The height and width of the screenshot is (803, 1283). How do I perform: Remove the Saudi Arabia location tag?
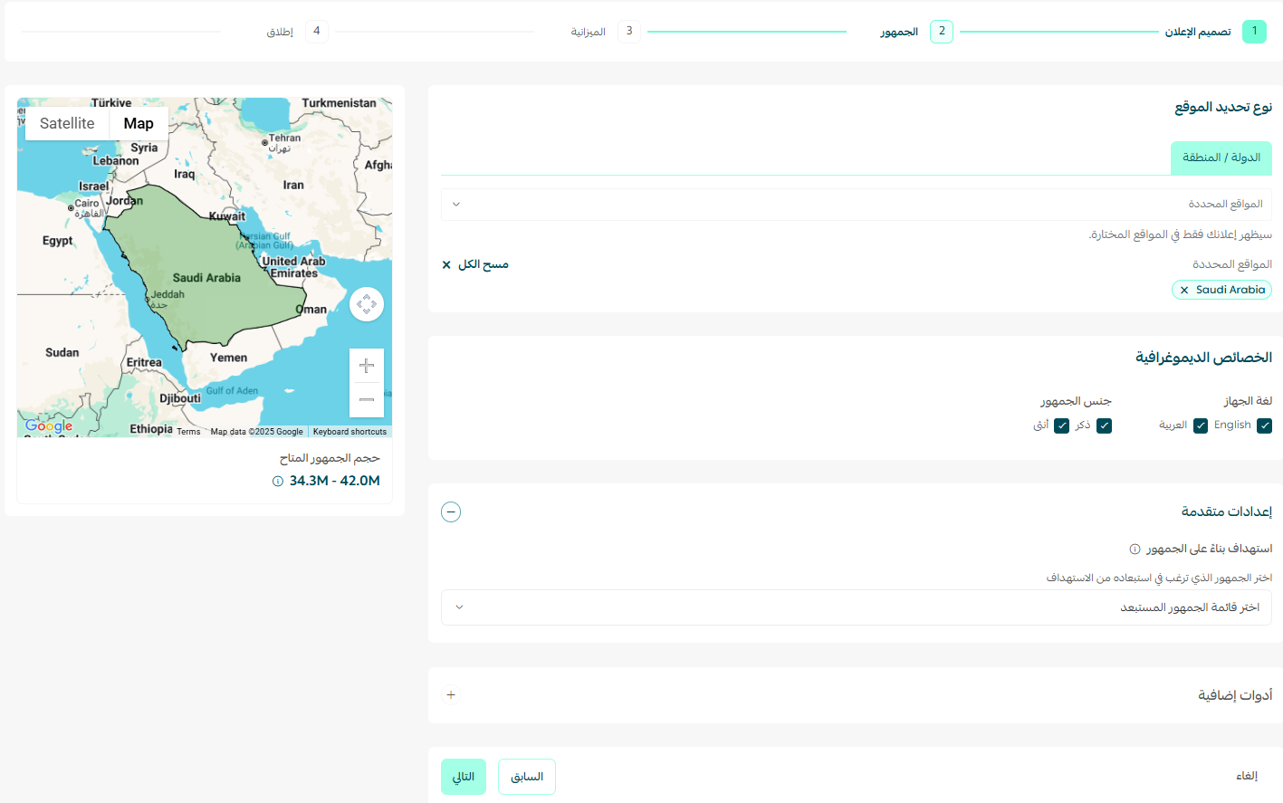(x=1184, y=291)
